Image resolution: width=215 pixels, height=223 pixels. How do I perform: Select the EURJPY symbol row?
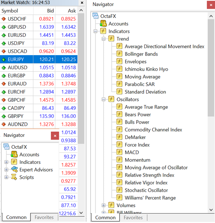(x=39, y=59)
